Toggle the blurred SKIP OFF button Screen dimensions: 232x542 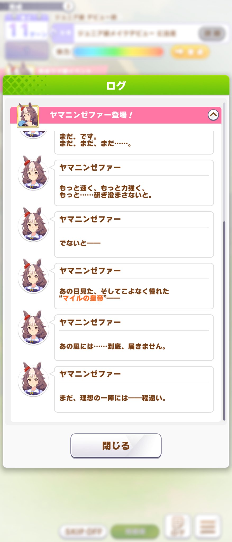[x=83, y=531]
